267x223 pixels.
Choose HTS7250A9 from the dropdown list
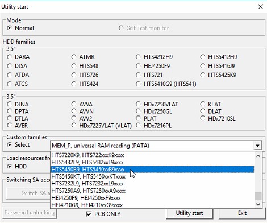152,191
